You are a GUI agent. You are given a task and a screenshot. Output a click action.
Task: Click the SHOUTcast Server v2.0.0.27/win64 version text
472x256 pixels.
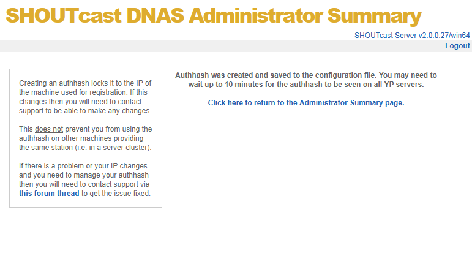click(x=412, y=36)
